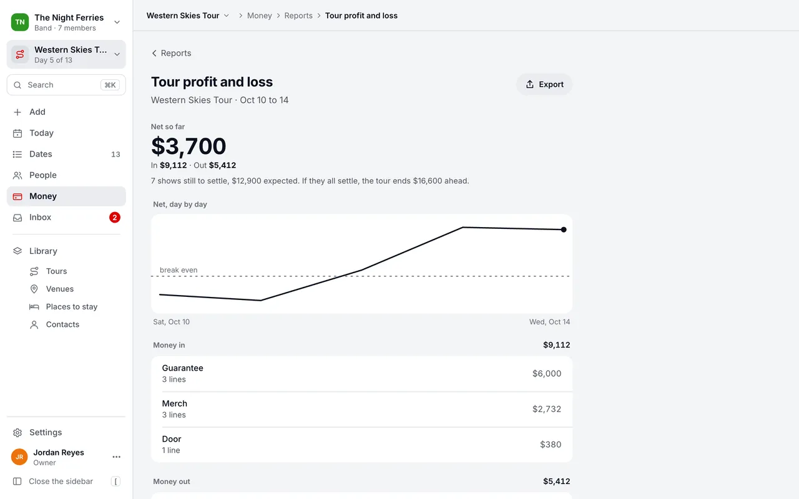Viewport: 799px width, 499px height.
Task: Click the red Inbox badge showing 2
Action: [115, 218]
